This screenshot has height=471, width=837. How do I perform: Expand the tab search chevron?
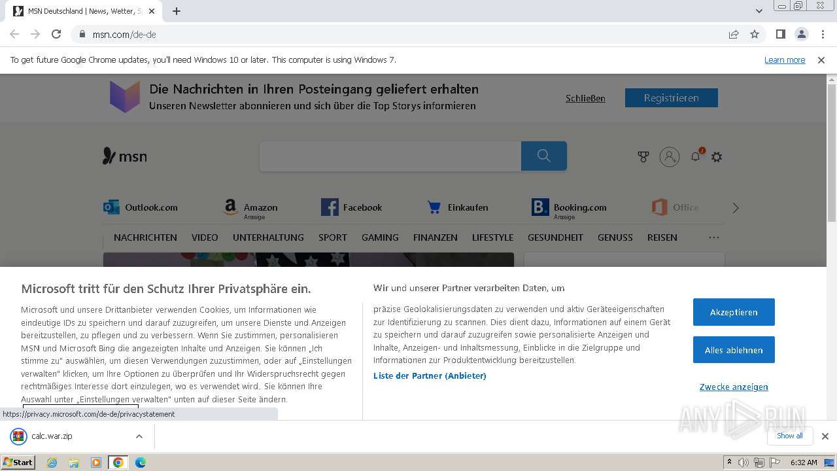click(759, 11)
